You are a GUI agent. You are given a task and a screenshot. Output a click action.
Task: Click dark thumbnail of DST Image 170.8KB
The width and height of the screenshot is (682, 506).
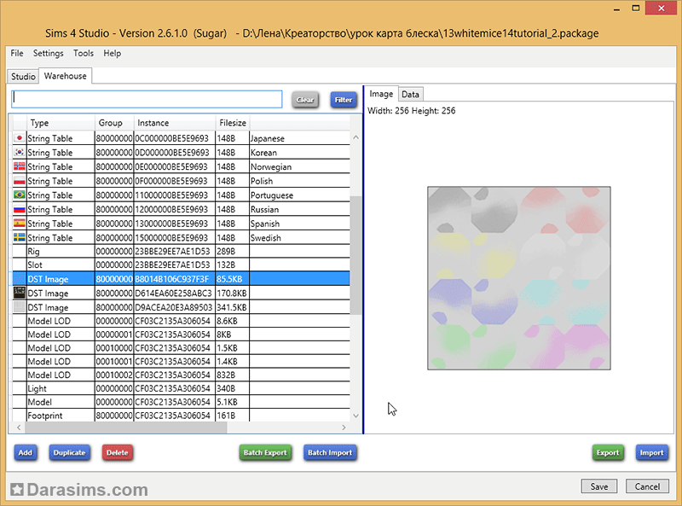point(19,293)
